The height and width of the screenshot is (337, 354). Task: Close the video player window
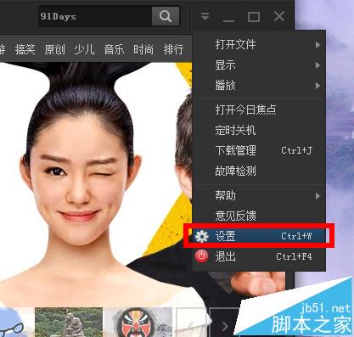(x=279, y=16)
